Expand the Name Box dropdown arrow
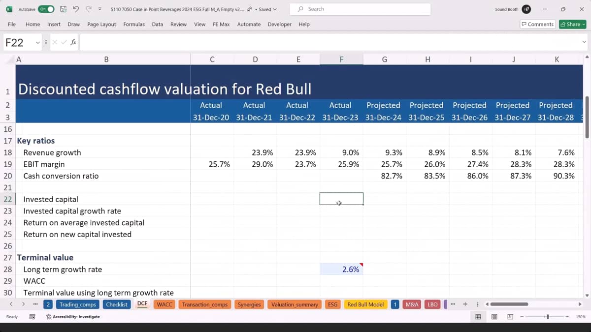 [x=37, y=43]
